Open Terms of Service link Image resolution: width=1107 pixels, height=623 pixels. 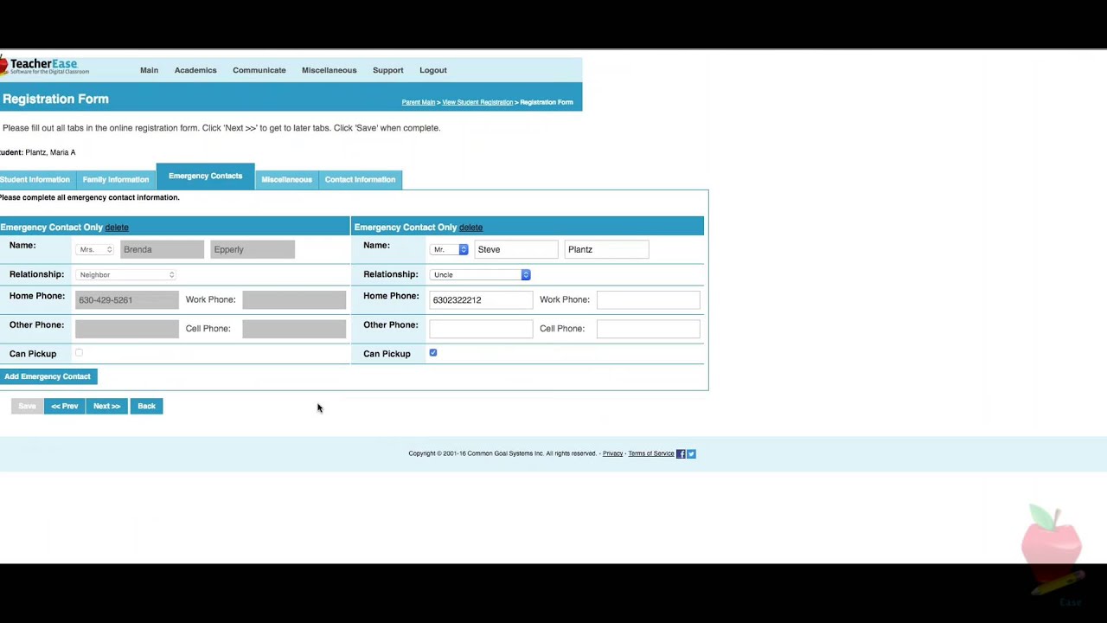(651, 453)
